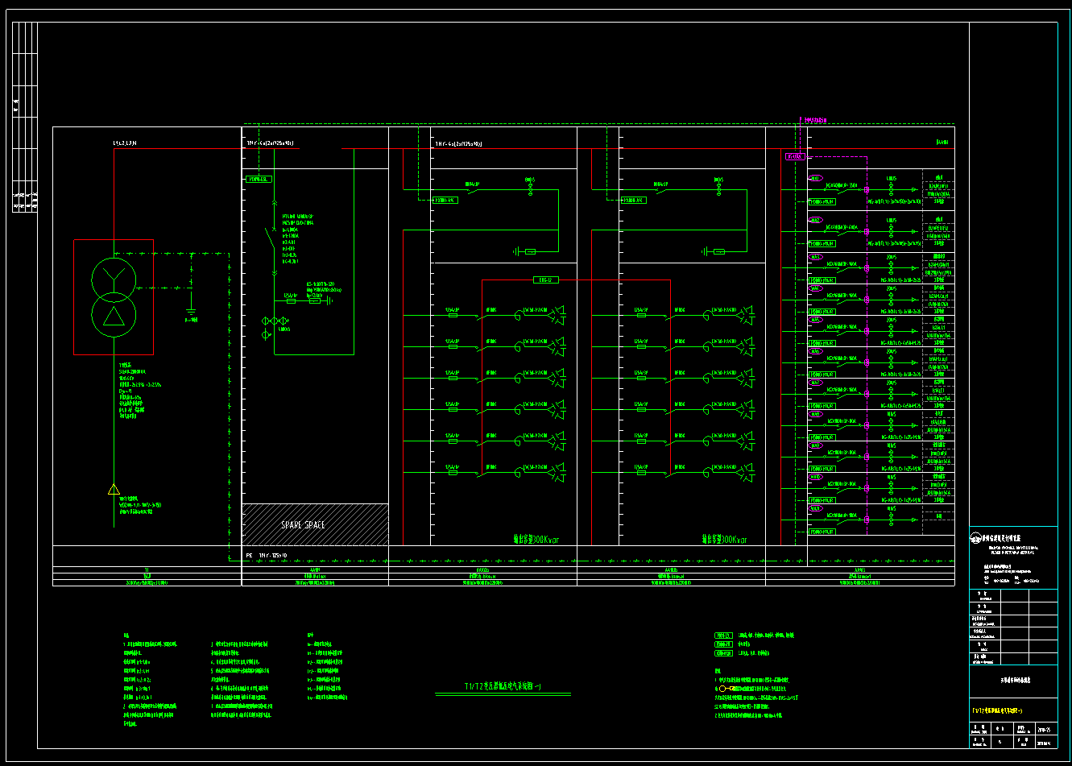Select the WL1 magenta circuit tag
The width and height of the screenshot is (1072, 766).
point(815,178)
